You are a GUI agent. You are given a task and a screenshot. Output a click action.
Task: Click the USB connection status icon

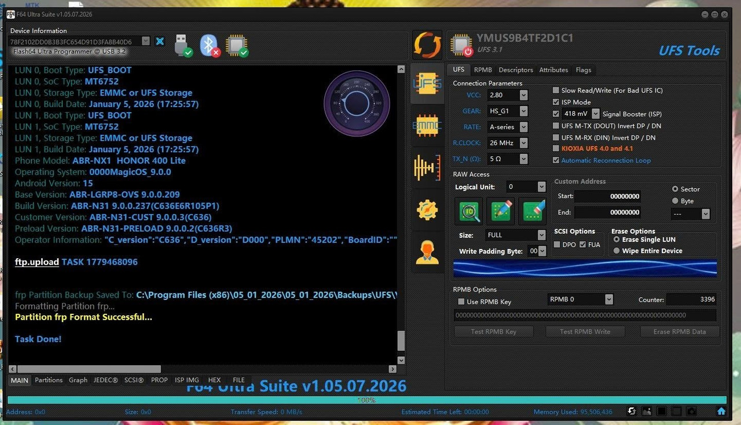point(183,45)
